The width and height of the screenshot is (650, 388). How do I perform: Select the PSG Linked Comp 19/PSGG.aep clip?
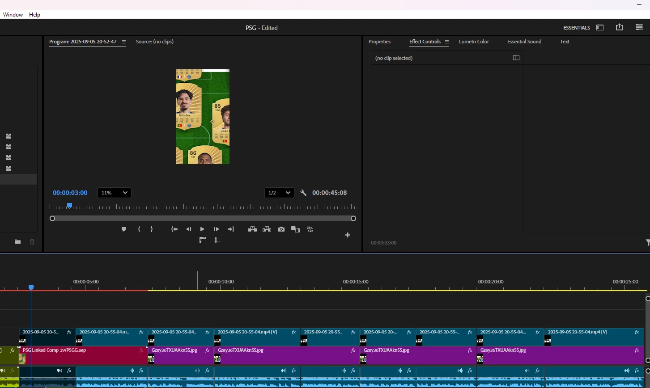point(83,355)
